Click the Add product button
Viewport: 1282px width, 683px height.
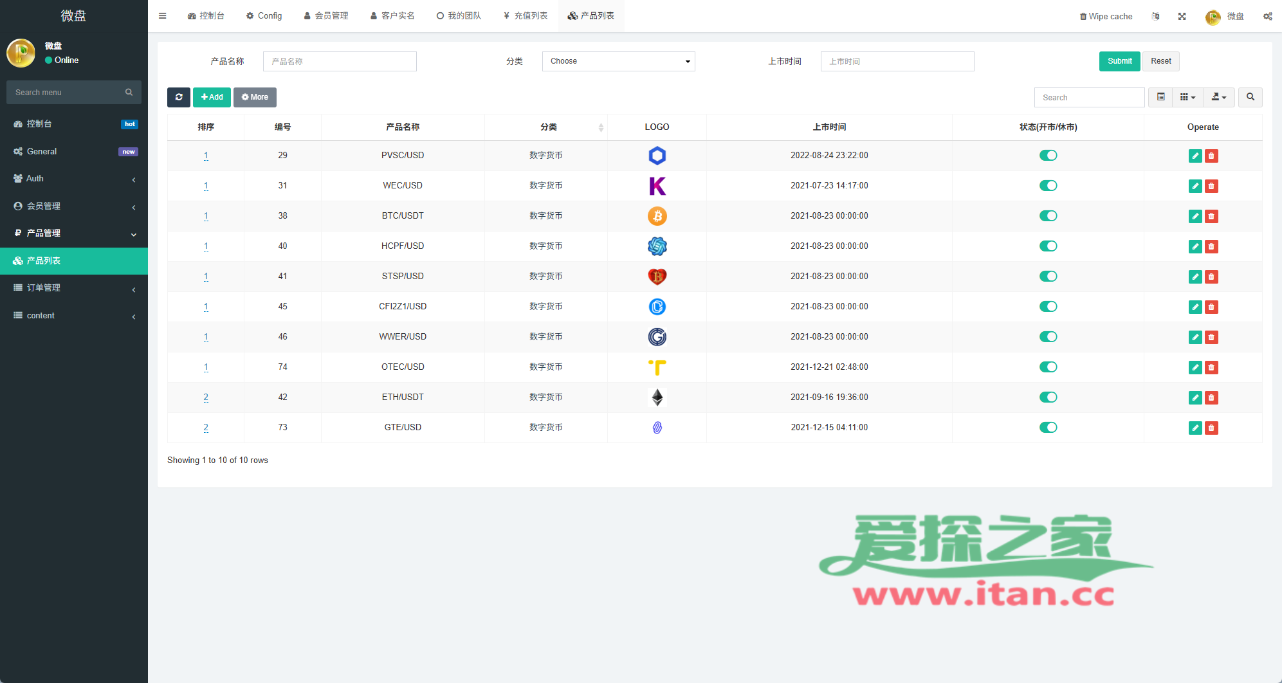click(212, 97)
